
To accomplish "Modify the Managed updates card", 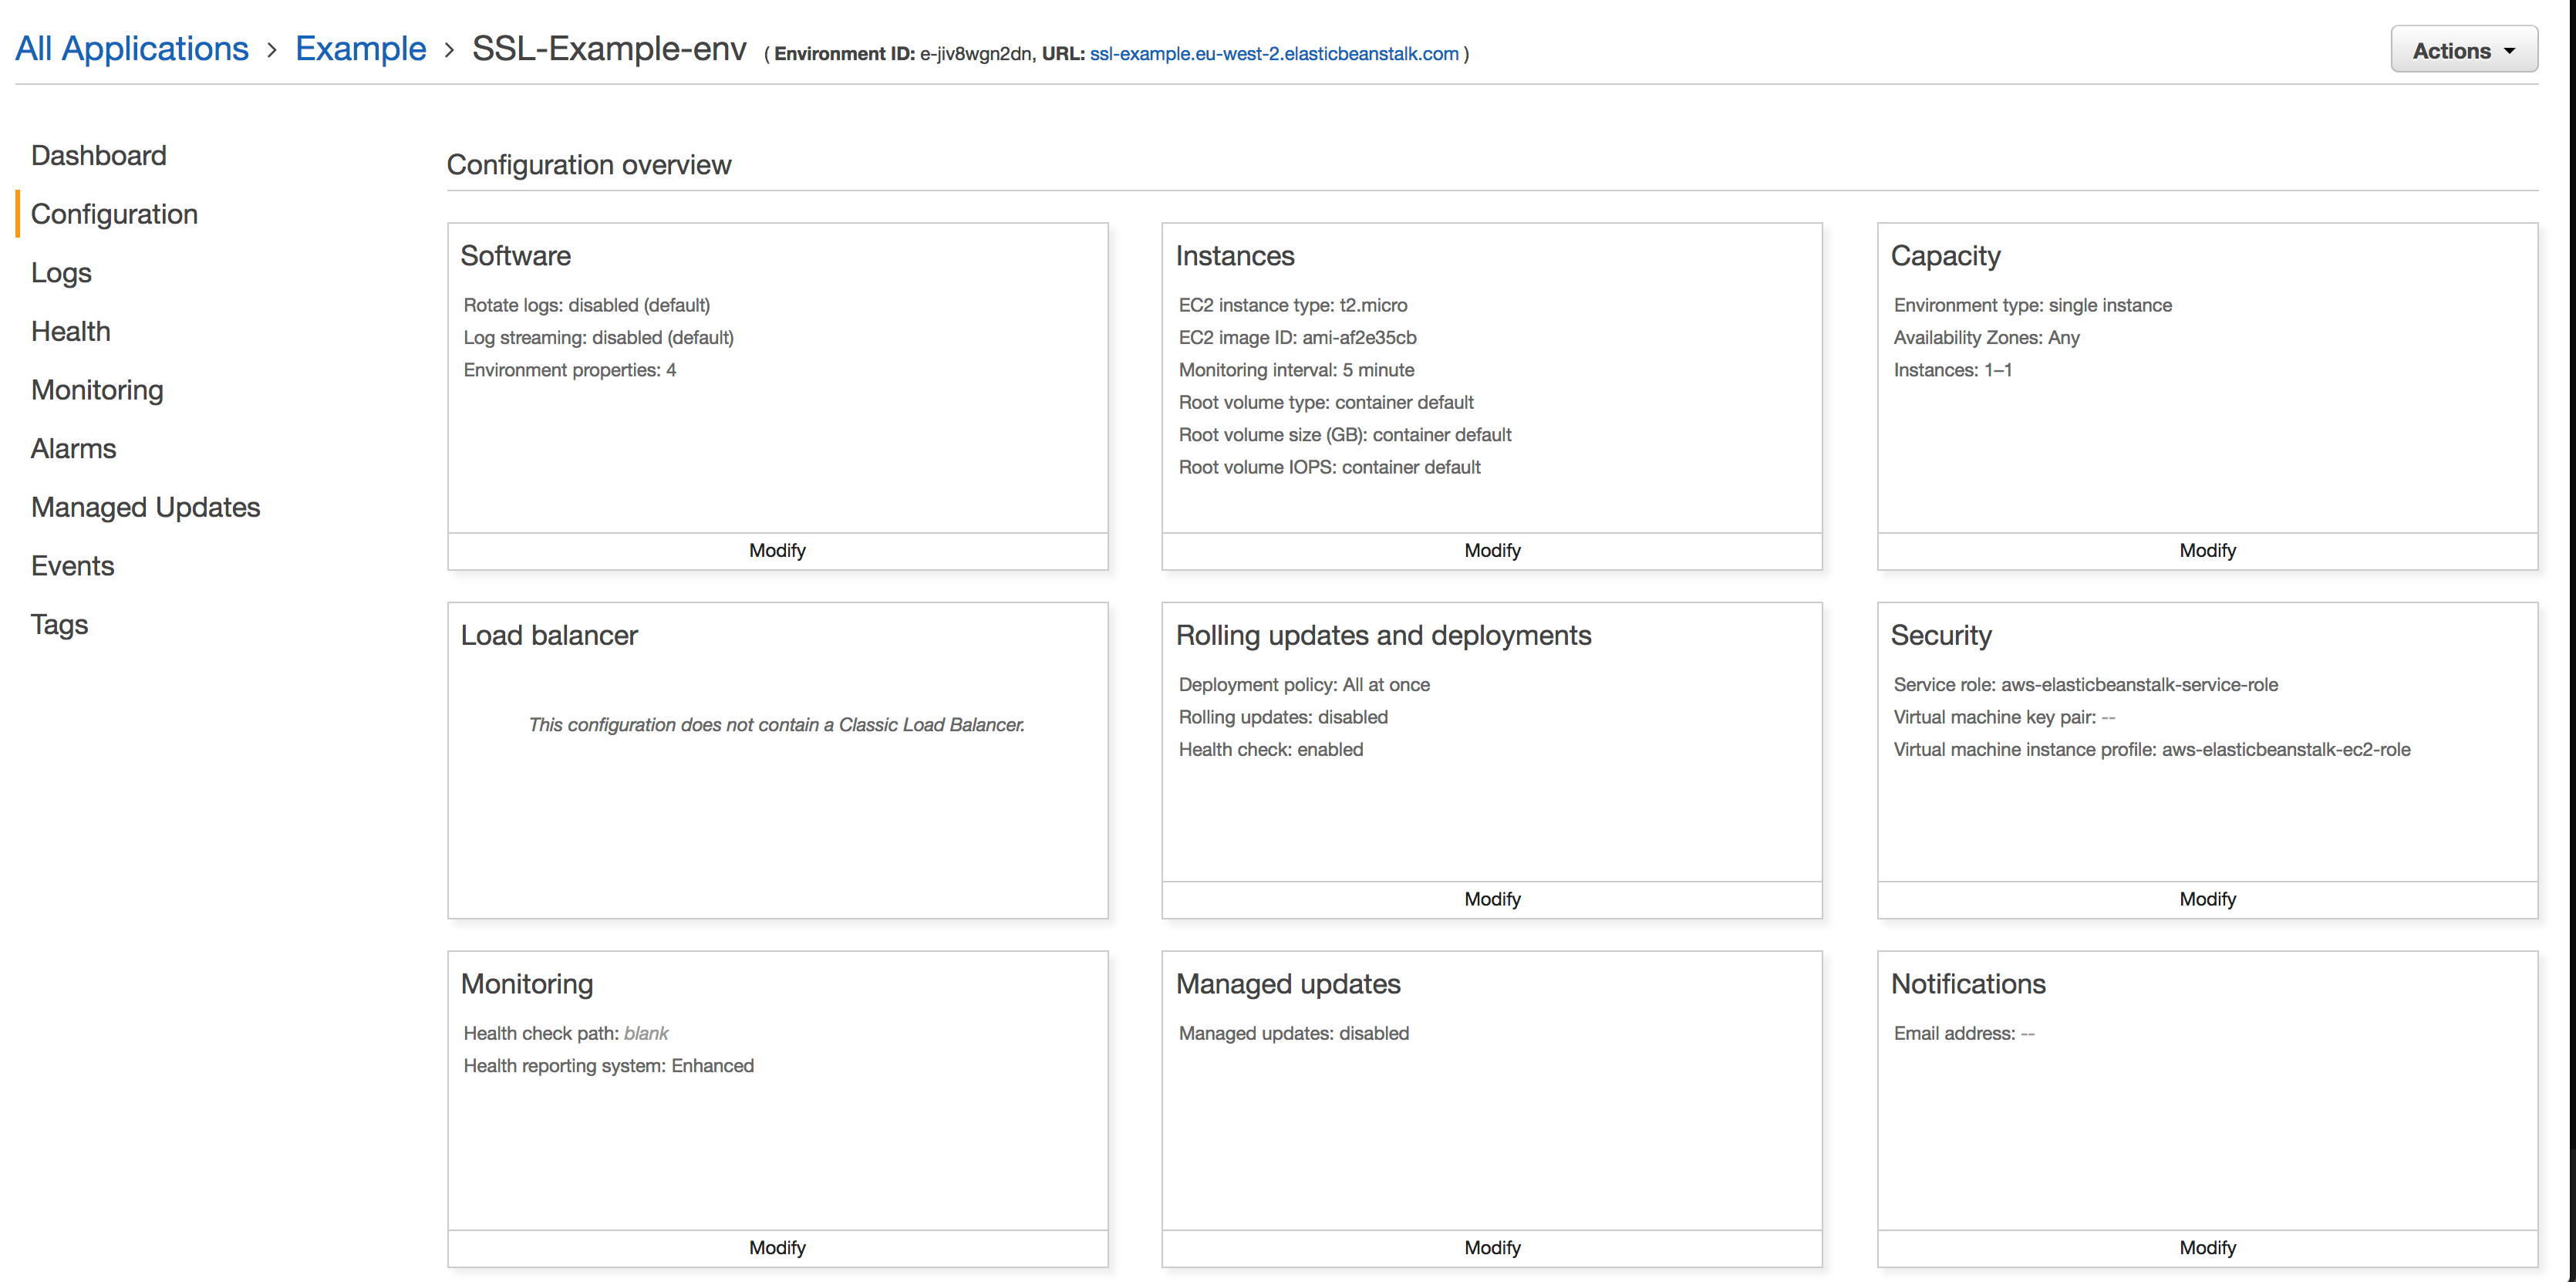I will click(1492, 1248).
